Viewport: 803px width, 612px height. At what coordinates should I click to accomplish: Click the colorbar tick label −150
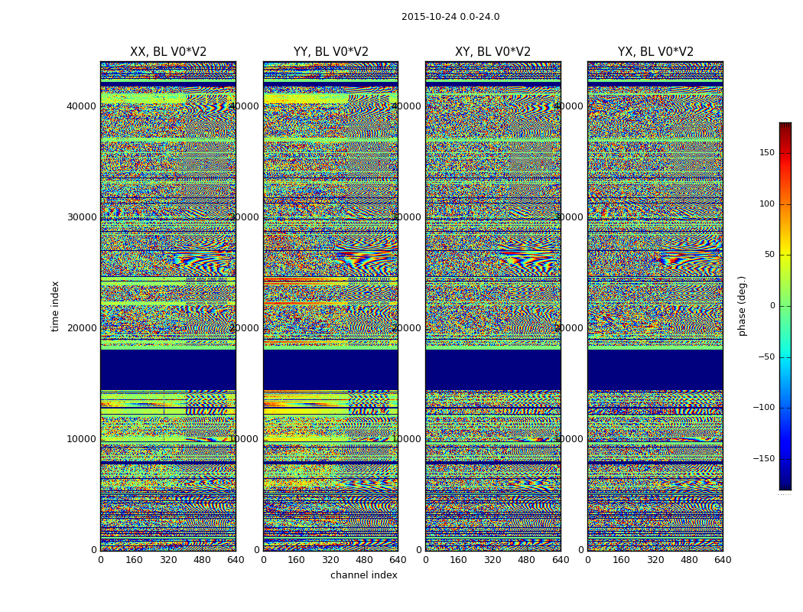(764, 458)
